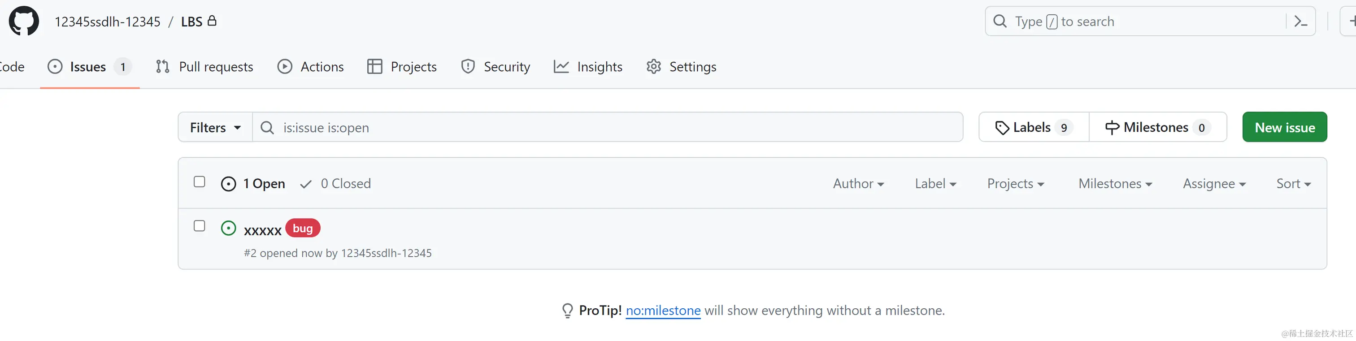Follow the no:milestone link
This screenshot has height=341, width=1356.
point(663,311)
